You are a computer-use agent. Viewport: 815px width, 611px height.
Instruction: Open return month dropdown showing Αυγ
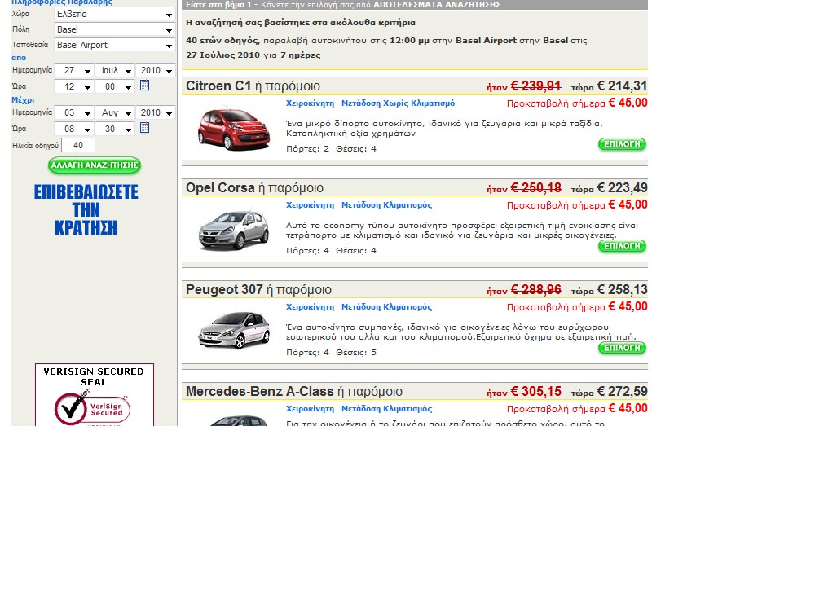tap(114, 112)
